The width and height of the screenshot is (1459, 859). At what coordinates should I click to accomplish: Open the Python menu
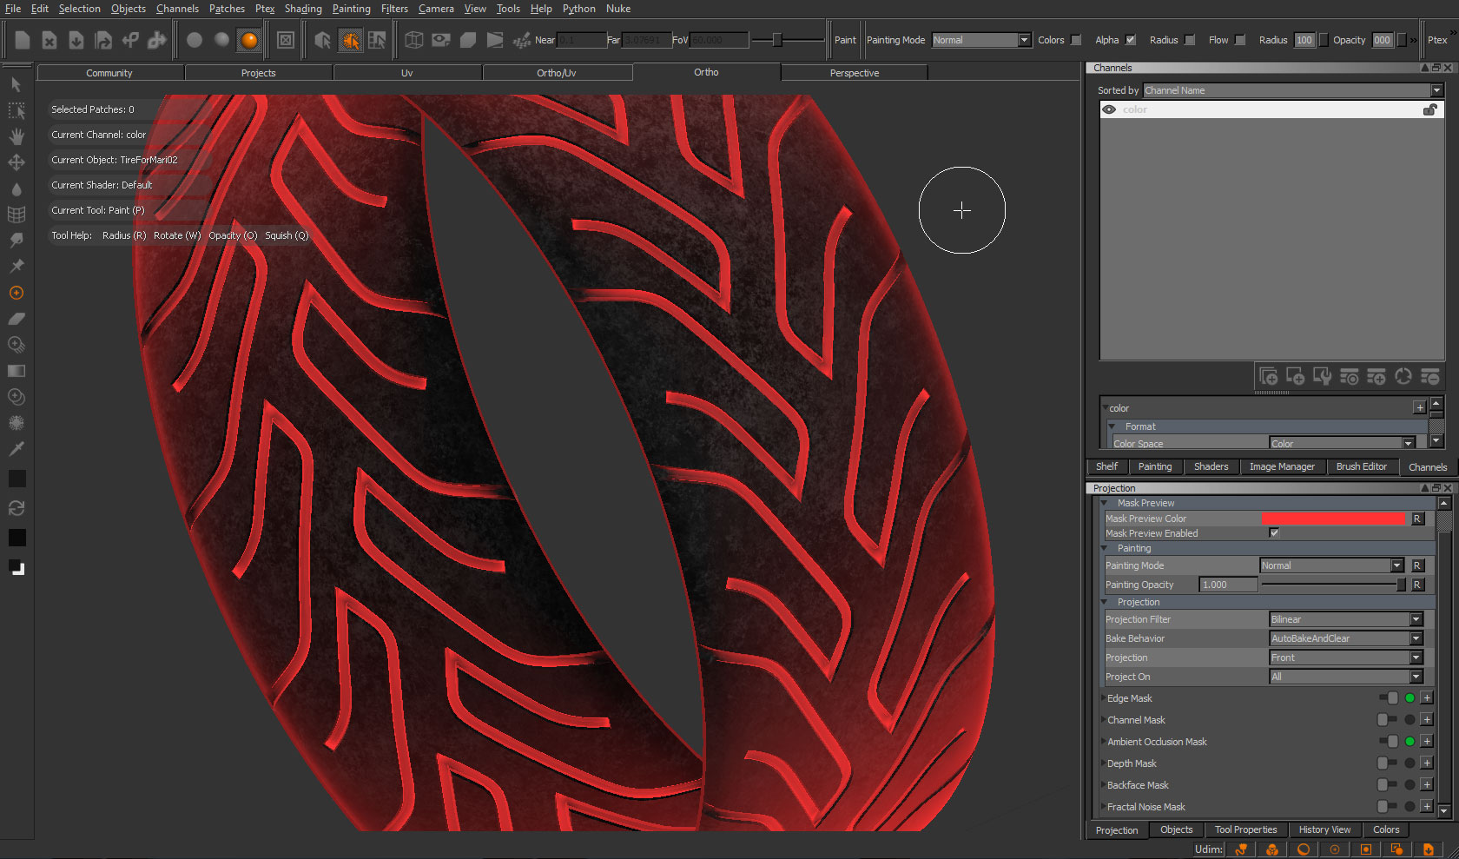click(579, 9)
